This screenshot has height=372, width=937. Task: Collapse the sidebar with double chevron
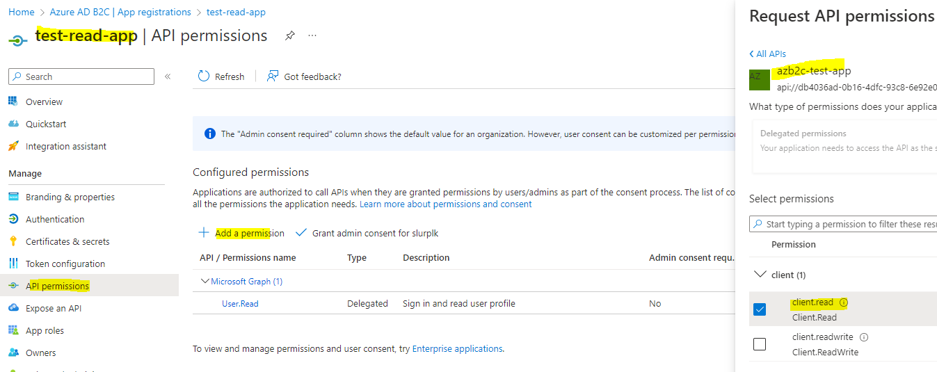click(x=168, y=76)
